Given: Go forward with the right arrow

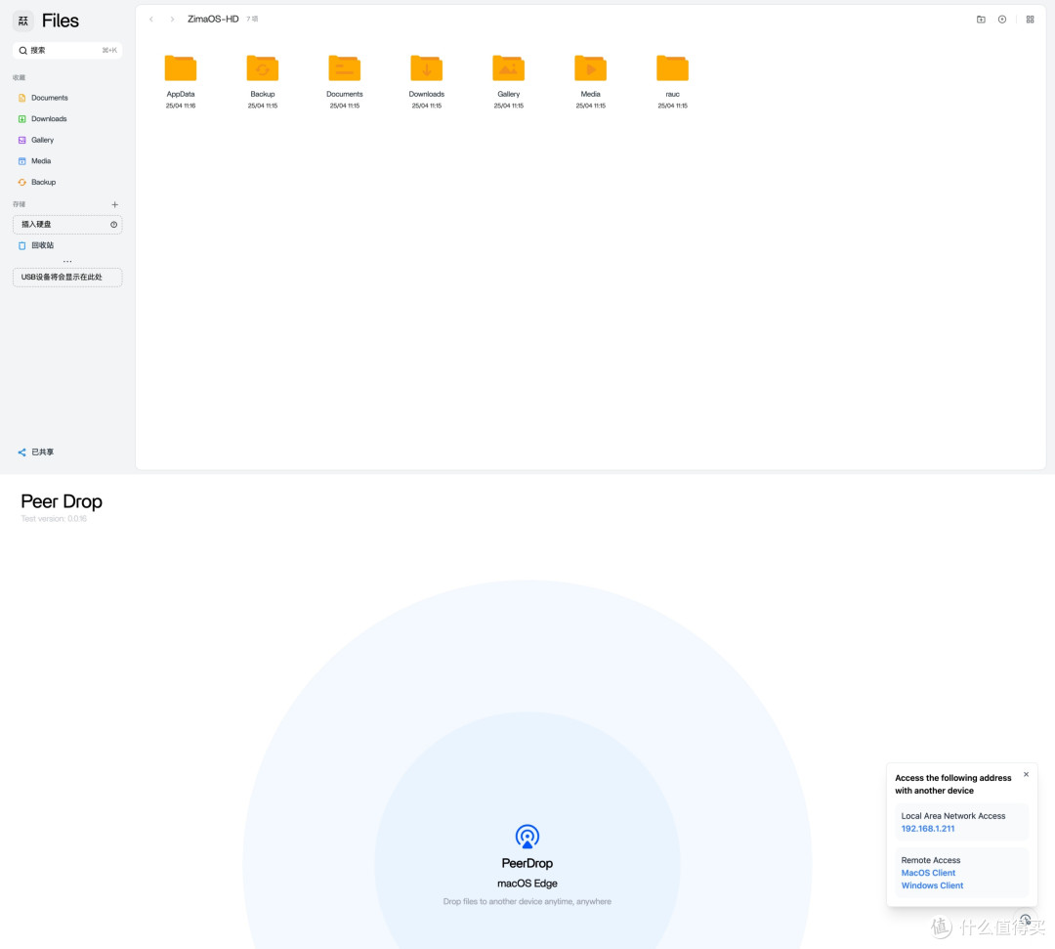Looking at the screenshot, I should [x=172, y=20].
